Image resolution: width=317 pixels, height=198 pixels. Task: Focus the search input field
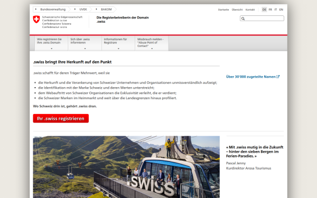tap(262, 18)
